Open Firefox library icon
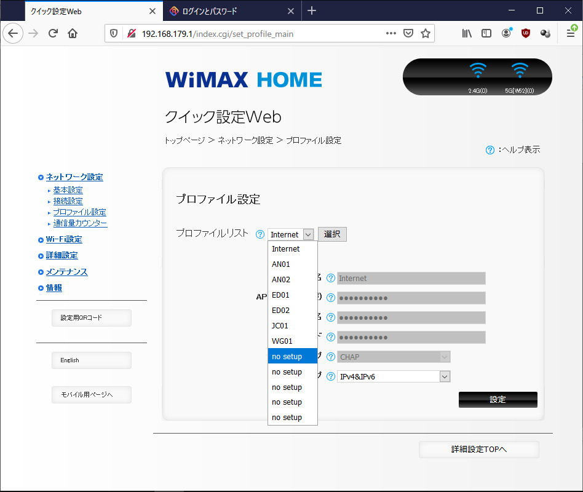The image size is (583, 492). (x=467, y=34)
